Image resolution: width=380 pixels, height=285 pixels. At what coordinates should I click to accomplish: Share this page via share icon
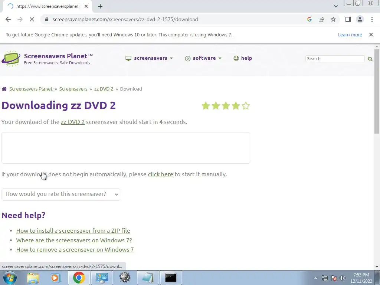321,19
